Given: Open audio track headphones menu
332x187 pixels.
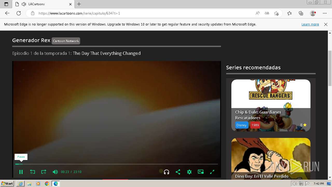Looking at the screenshot, I should pyautogui.click(x=167, y=172).
